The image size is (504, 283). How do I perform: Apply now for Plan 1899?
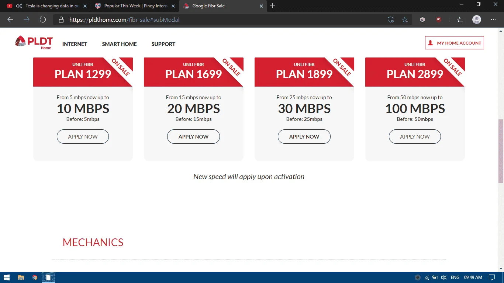(304, 137)
